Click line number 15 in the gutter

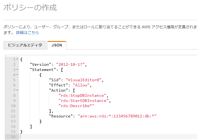pyautogui.click(x=13, y=132)
